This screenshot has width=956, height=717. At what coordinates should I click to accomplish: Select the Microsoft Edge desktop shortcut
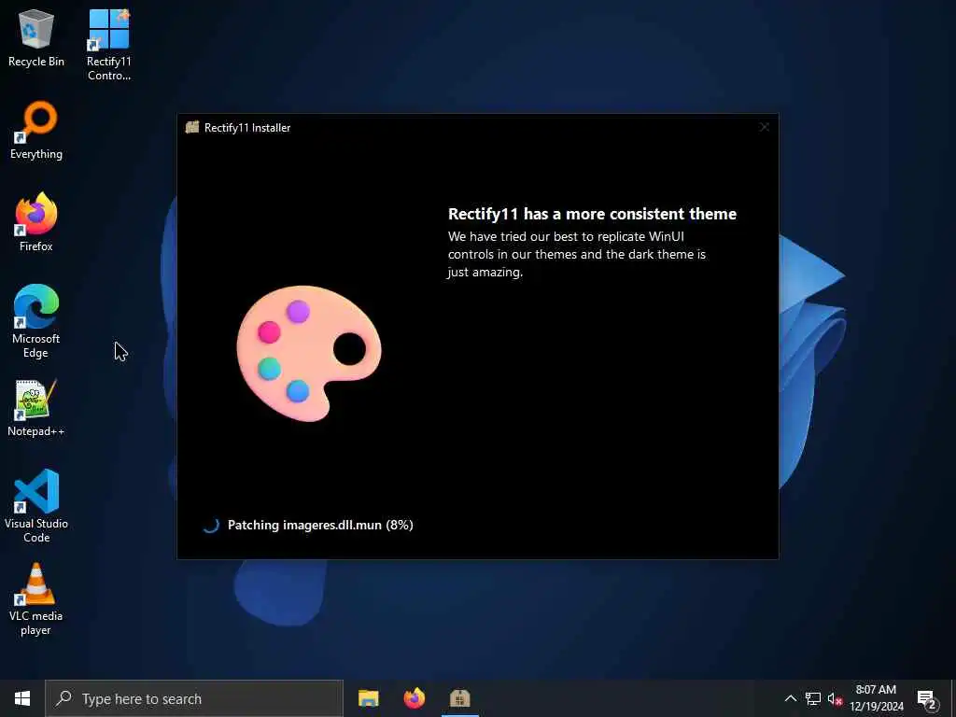tap(36, 321)
